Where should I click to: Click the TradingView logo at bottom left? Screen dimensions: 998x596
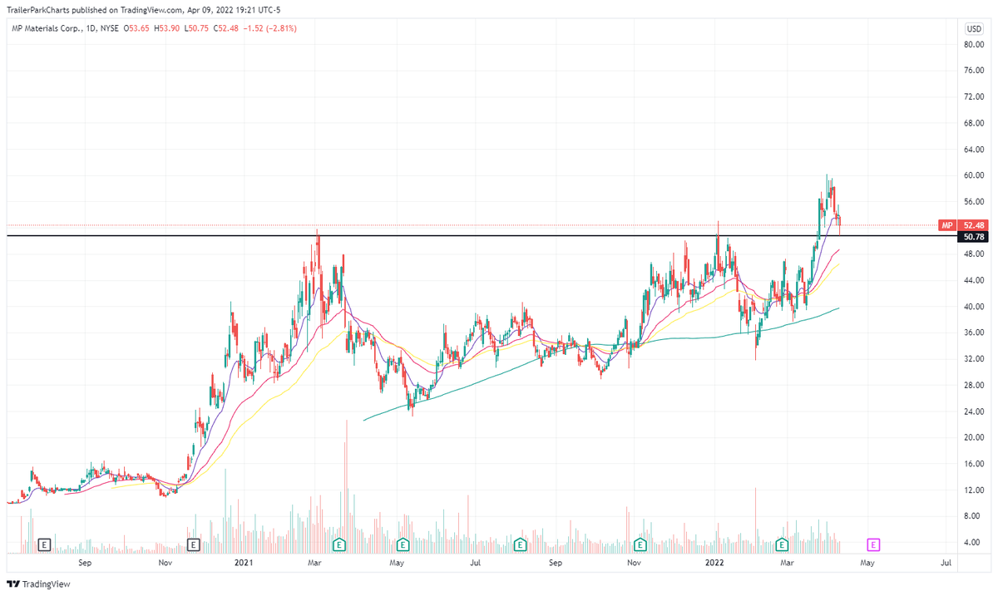(x=39, y=584)
